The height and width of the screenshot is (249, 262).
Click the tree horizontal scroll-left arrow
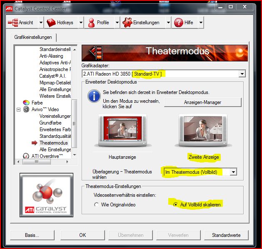(18, 162)
